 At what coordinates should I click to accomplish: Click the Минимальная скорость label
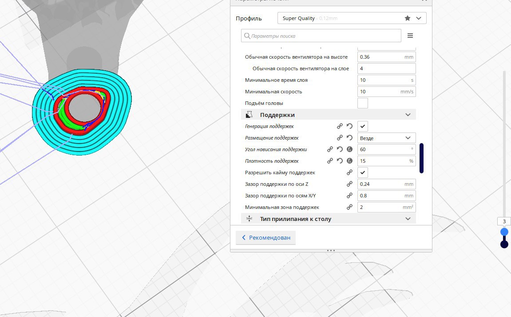[273, 92]
